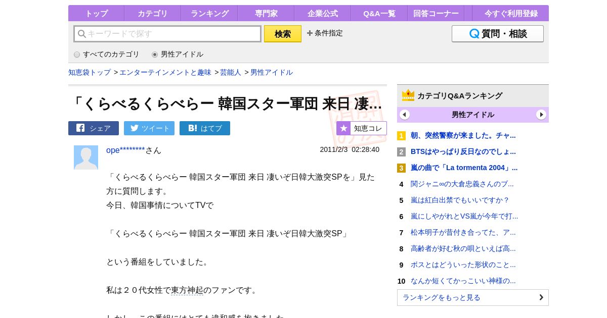Image resolution: width=607 pixels, height=318 pixels.
Task: Click the エンターテインメントと趣味 breadcrumb
Action: point(165,72)
